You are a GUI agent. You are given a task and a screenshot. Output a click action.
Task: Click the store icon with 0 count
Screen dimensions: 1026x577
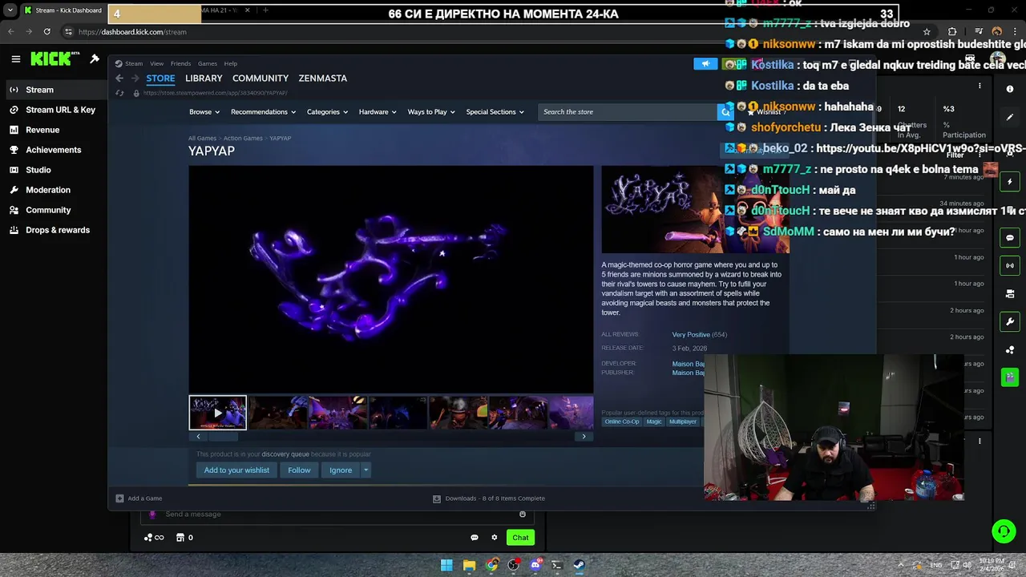tap(184, 538)
